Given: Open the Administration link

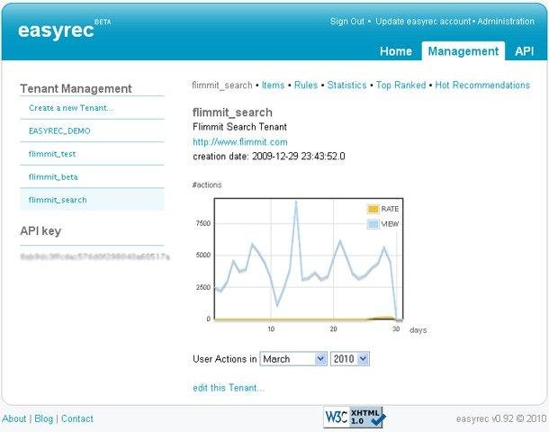Looking at the screenshot, I should pos(506,22).
